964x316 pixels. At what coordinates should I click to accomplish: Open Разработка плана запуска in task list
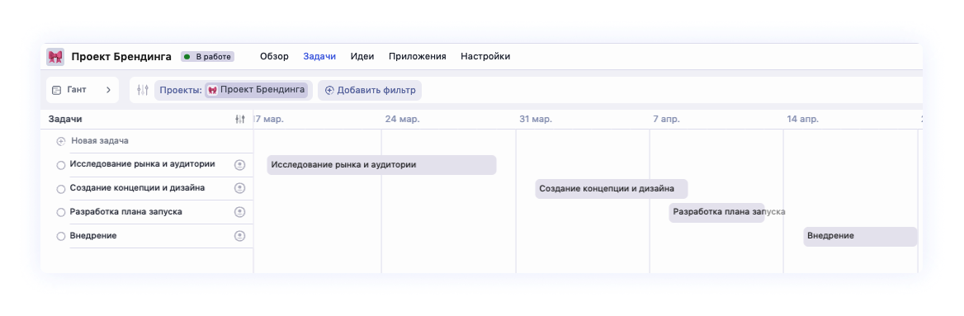click(x=126, y=211)
